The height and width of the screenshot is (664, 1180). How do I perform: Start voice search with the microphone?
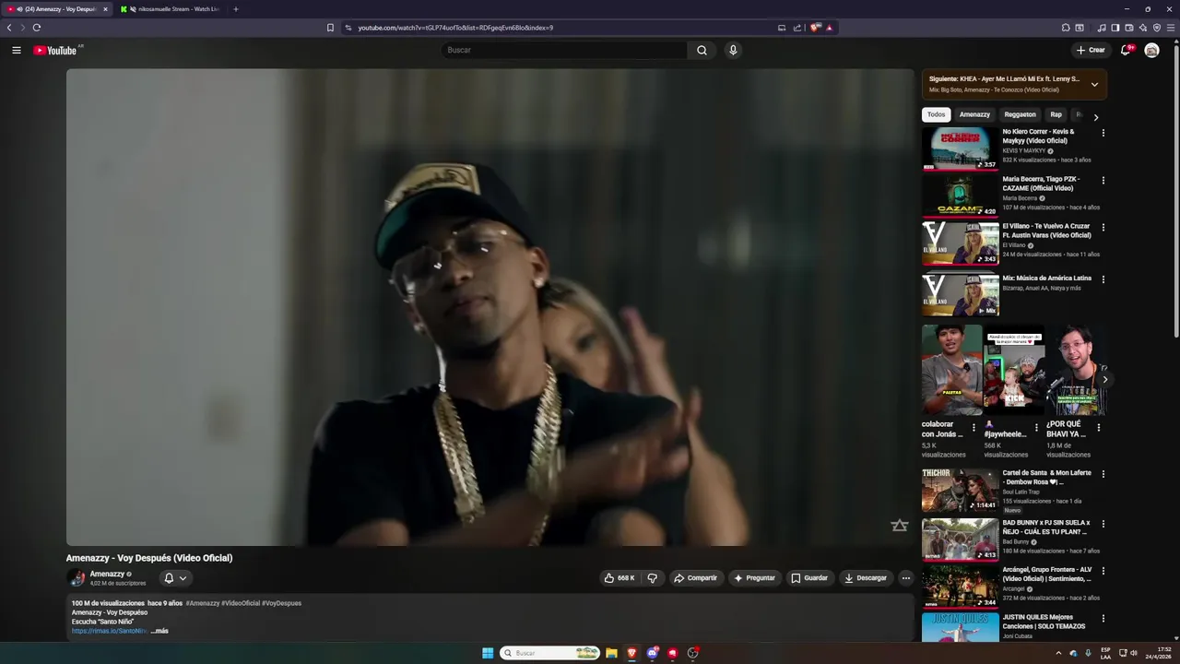point(733,50)
